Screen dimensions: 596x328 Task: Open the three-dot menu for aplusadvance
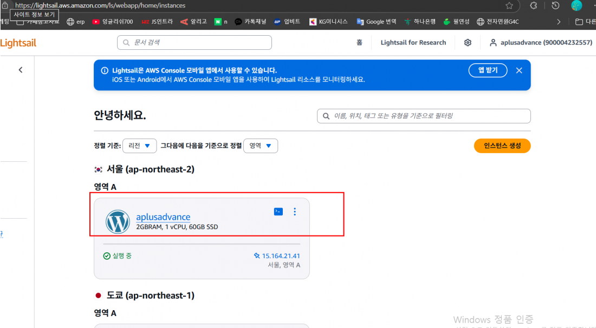295,212
